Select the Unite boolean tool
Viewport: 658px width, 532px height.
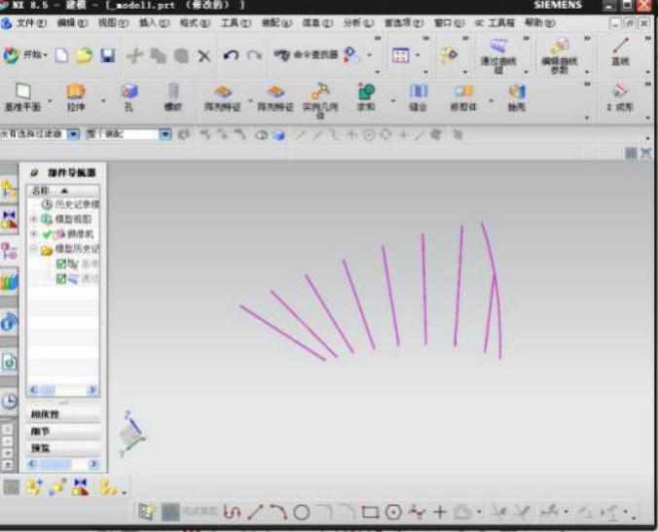tap(366, 97)
